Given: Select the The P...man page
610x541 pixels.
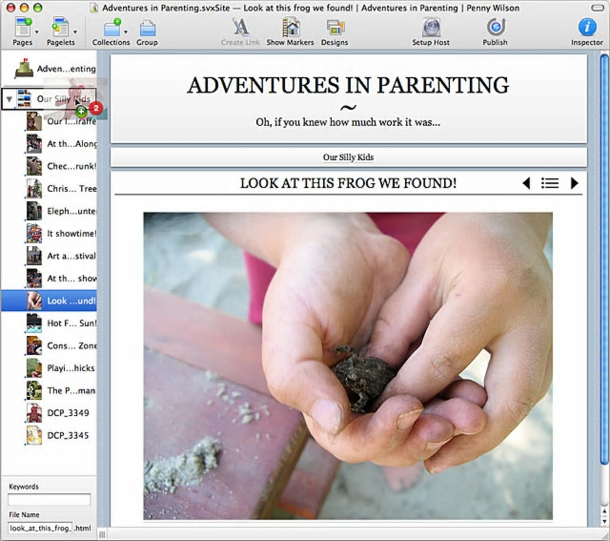Looking at the screenshot, I should (62, 390).
